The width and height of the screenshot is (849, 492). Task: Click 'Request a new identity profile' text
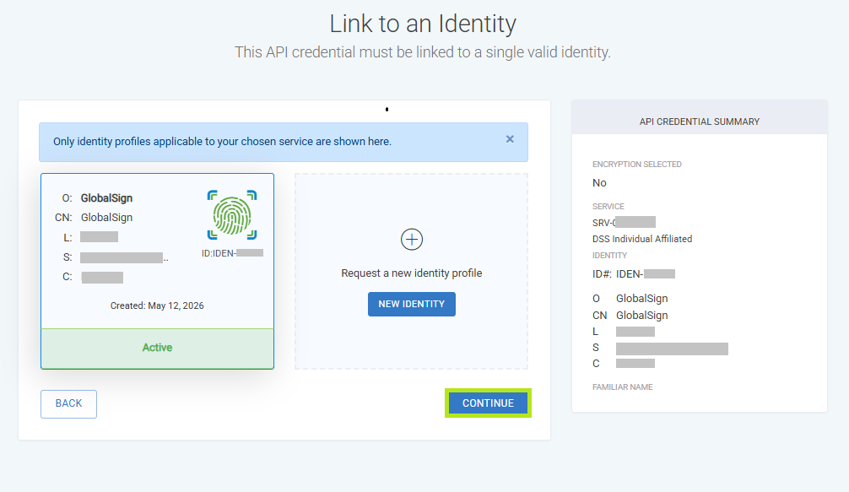(412, 273)
